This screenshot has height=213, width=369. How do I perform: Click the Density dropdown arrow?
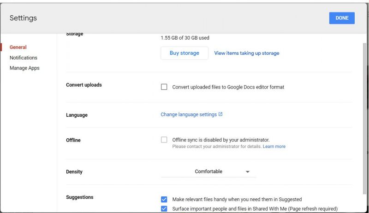[247, 172]
